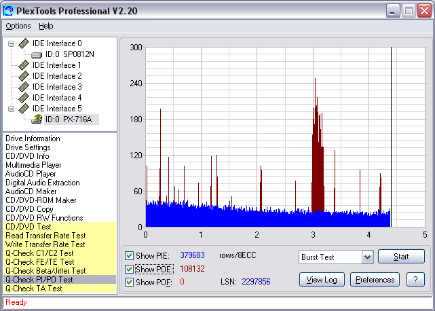The width and height of the screenshot is (435, 311).
Task: Open the Preferences dialog
Action: [x=375, y=279]
